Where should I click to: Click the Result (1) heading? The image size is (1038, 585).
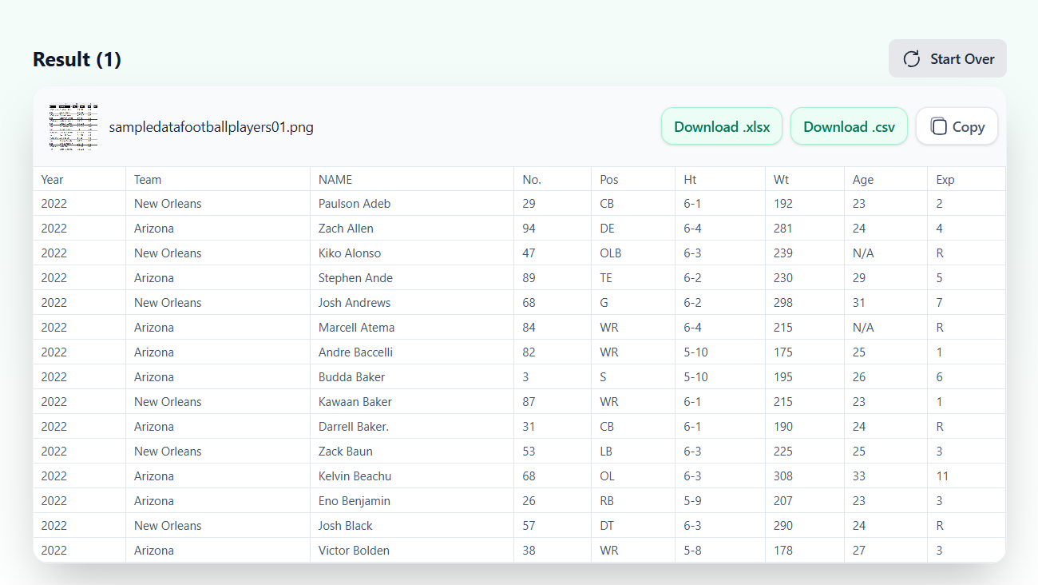[x=77, y=60]
